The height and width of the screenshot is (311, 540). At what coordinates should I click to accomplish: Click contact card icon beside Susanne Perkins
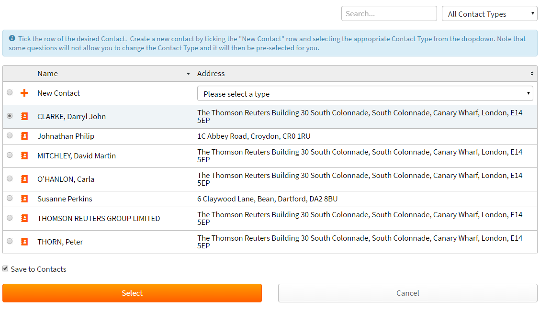[24, 199]
